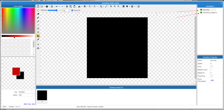This screenshot has height=110, width=224.
Task: Click the Tolerance value field showing 102
Action: (x=66, y=10)
